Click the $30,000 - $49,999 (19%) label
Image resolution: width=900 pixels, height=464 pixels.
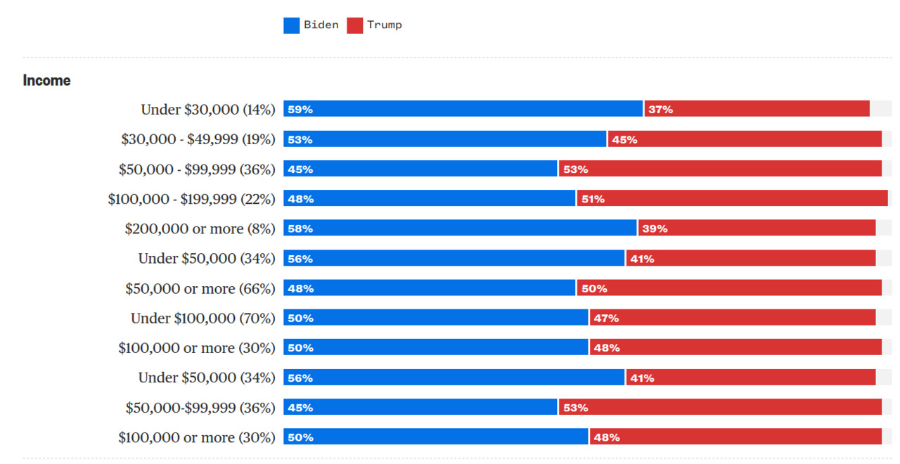coord(198,139)
